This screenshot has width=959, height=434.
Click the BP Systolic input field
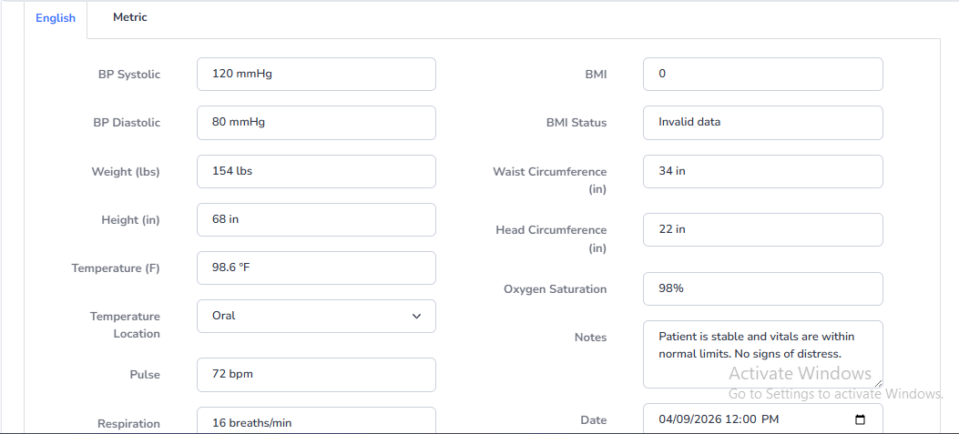point(316,75)
